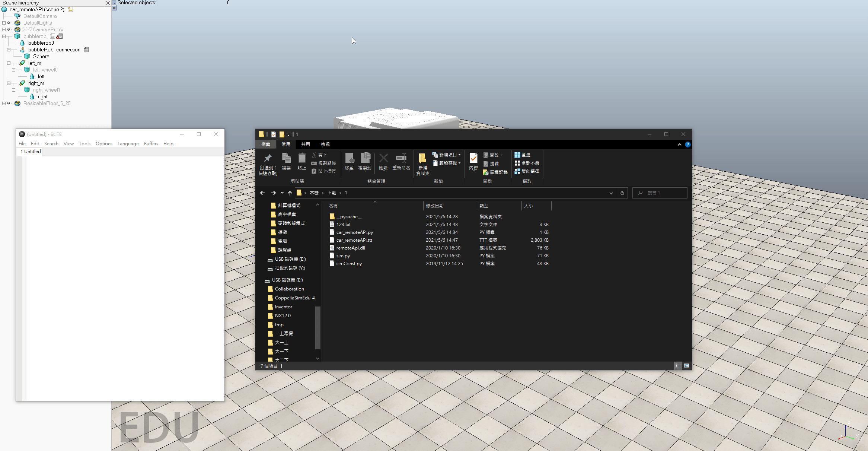The height and width of the screenshot is (451, 868).
Task: Expand the DefaultLights tree node
Action: 4,23
